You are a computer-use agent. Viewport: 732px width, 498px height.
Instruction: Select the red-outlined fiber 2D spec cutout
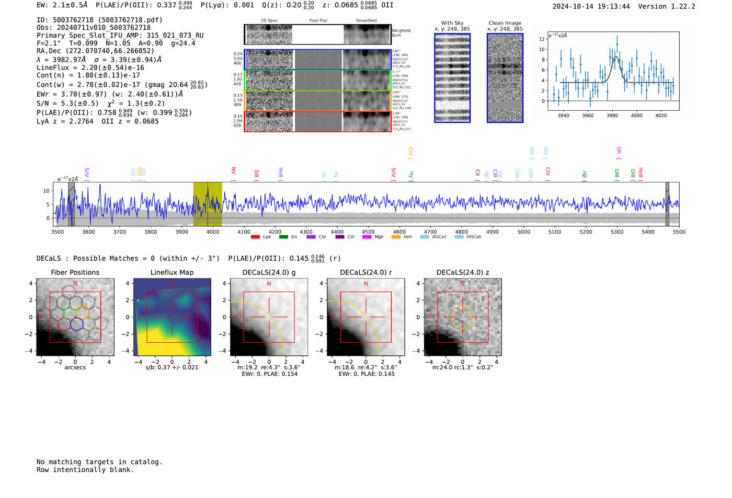[x=269, y=122]
